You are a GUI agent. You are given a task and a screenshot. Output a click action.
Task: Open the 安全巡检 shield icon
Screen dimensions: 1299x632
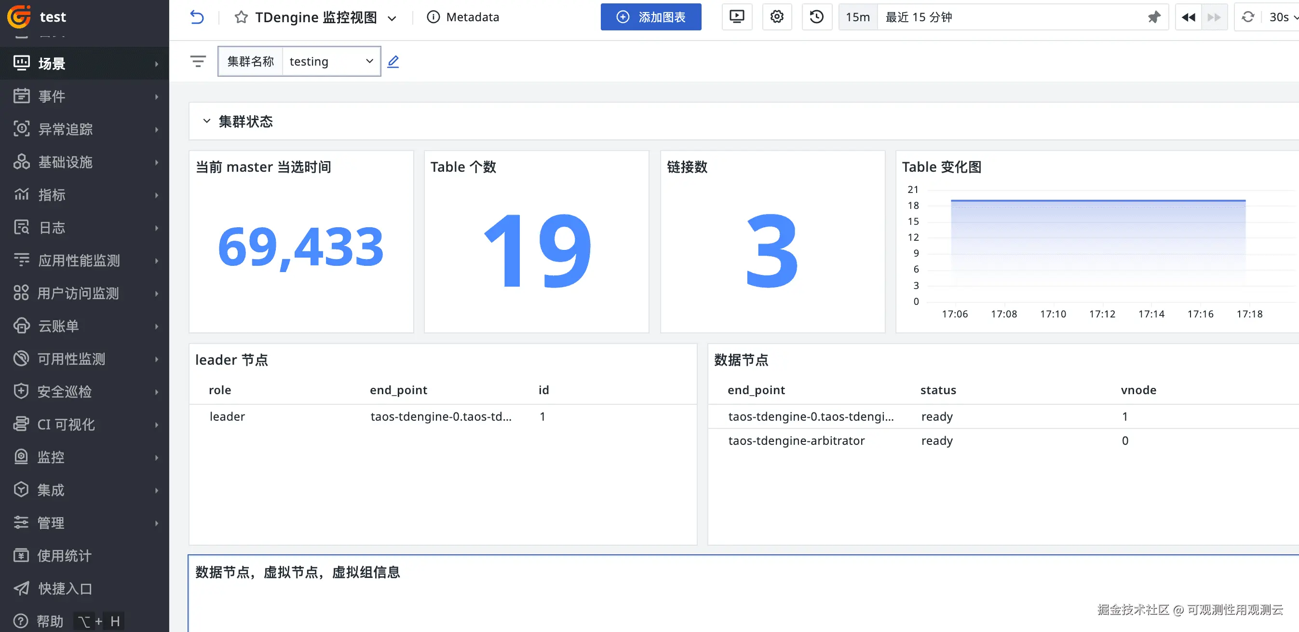click(21, 391)
